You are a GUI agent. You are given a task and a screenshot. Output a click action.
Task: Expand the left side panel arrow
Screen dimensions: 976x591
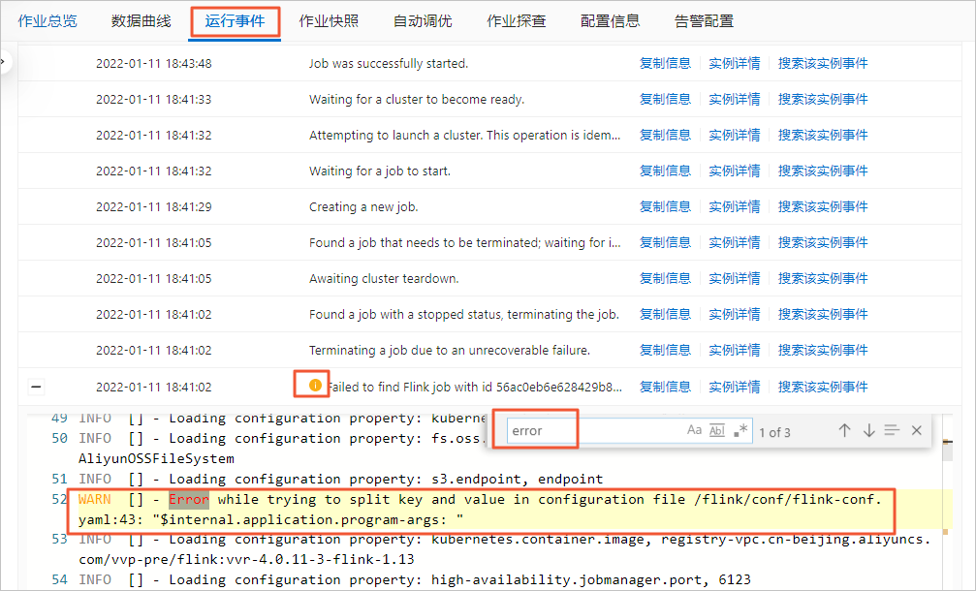(x=3, y=61)
